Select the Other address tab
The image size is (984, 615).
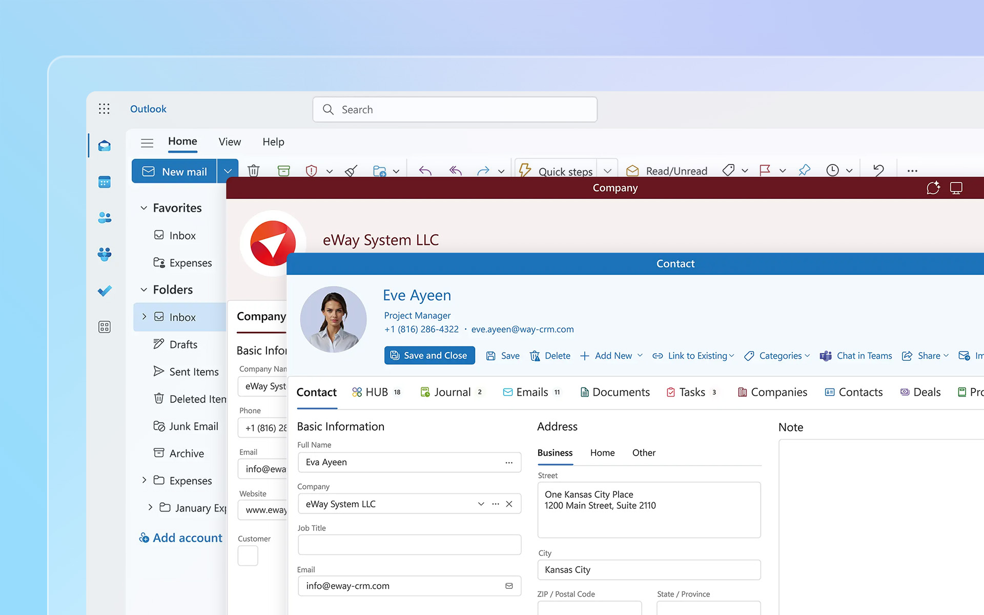point(644,453)
